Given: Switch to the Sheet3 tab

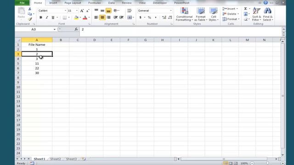Looking at the screenshot, I should [x=71, y=159].
